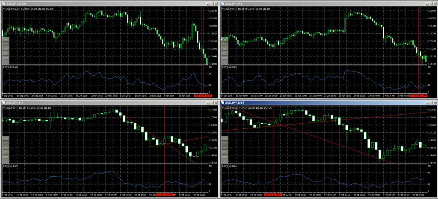Open TF selector in USDJPY H1 chart
Viewport: 438px width, 199px height.
click(6, 152)
